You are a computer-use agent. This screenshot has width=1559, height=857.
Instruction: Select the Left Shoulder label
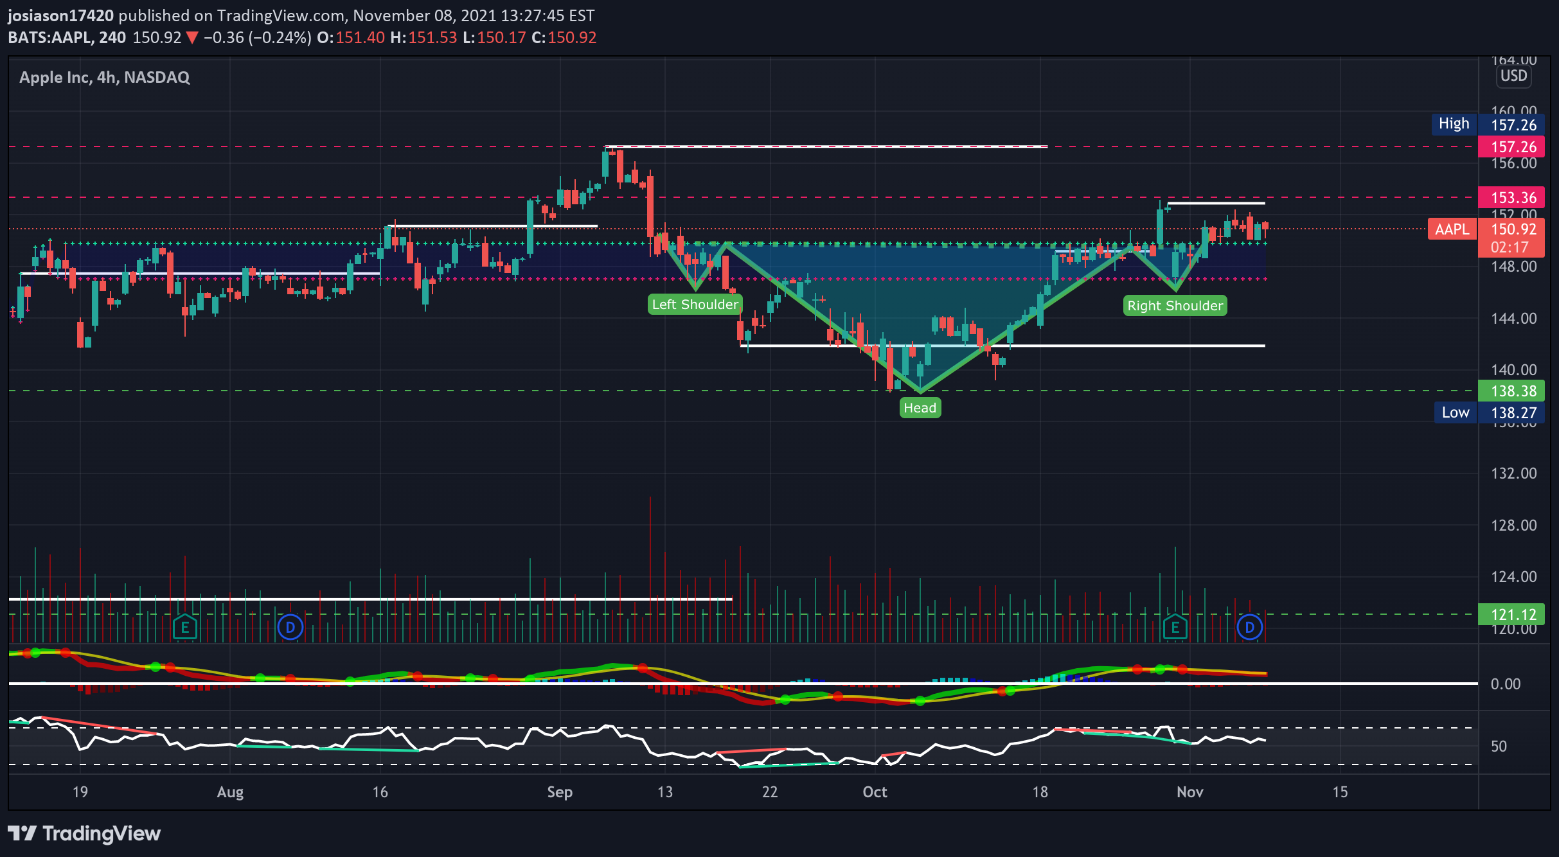tap(695, 305)
